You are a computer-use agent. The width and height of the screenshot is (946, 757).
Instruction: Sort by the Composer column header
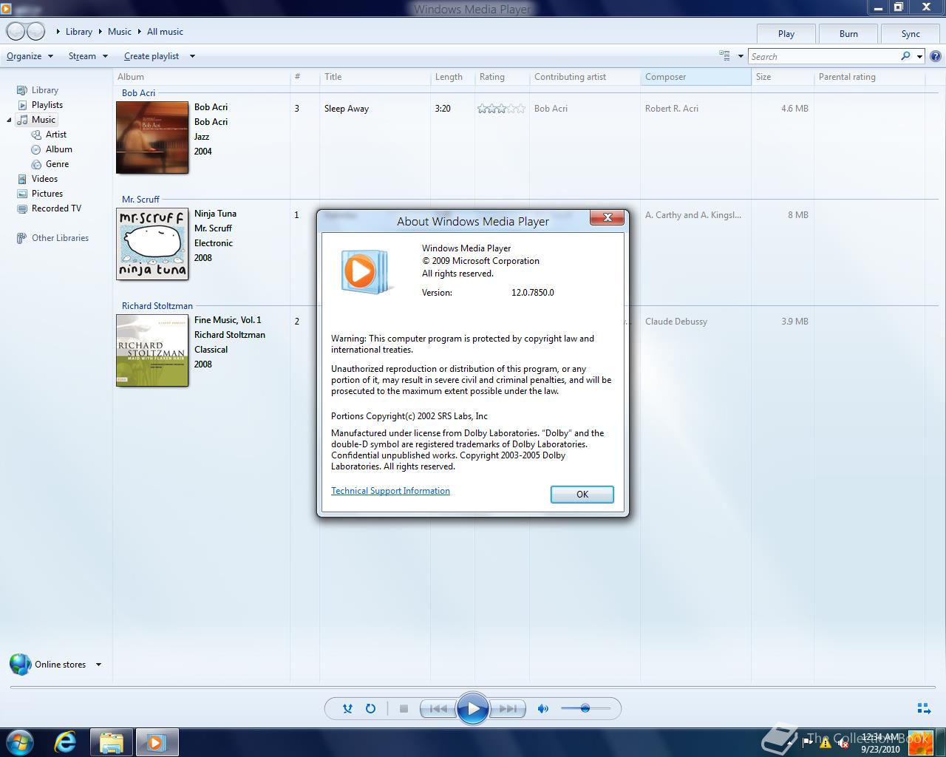(x=695, y=77)
